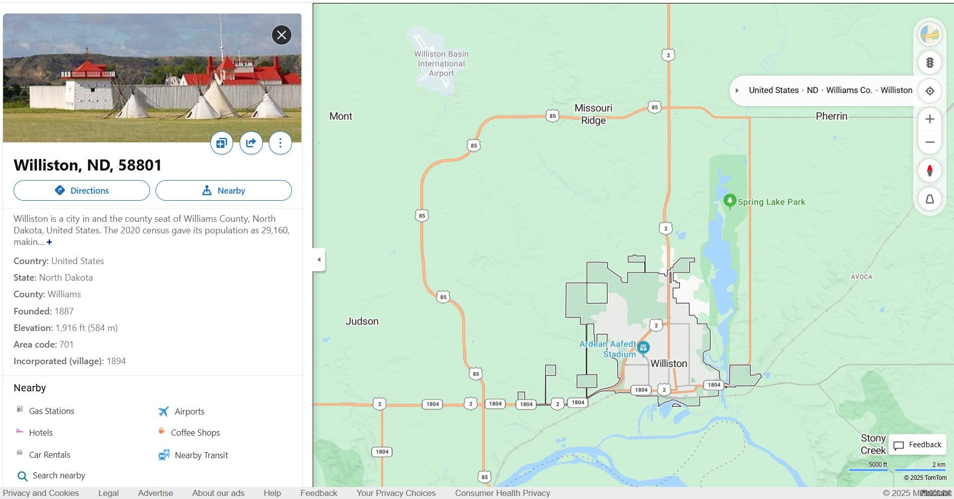The image size is (954, 499).
Task: Locate me on the map
Action: tap(930, 91)
